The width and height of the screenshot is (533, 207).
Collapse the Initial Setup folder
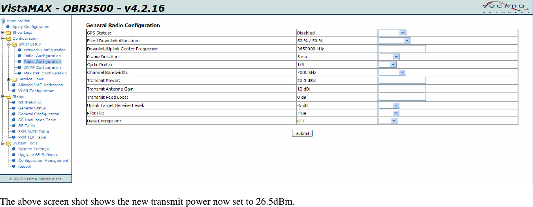point(8,44)
